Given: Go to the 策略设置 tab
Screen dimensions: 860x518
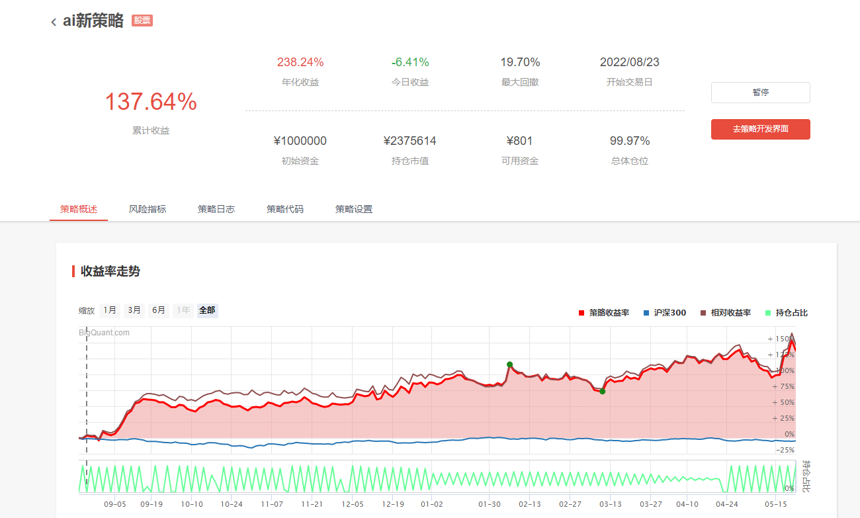Looking at the screenshot, I should click(x=354, y=209).
